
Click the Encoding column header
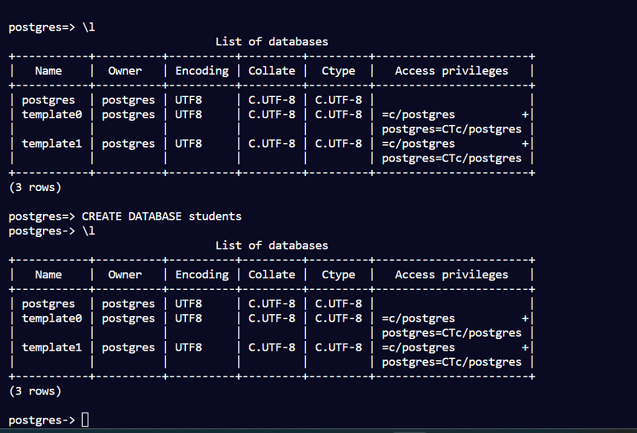[202, 70]
